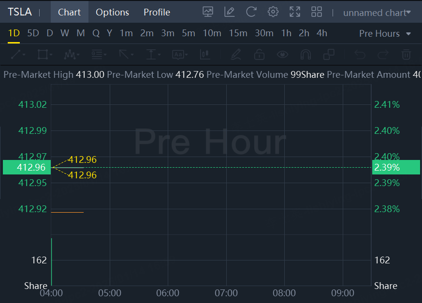Expand chart to fullscreen
422x303 pixels.
[x=295, y=12]
